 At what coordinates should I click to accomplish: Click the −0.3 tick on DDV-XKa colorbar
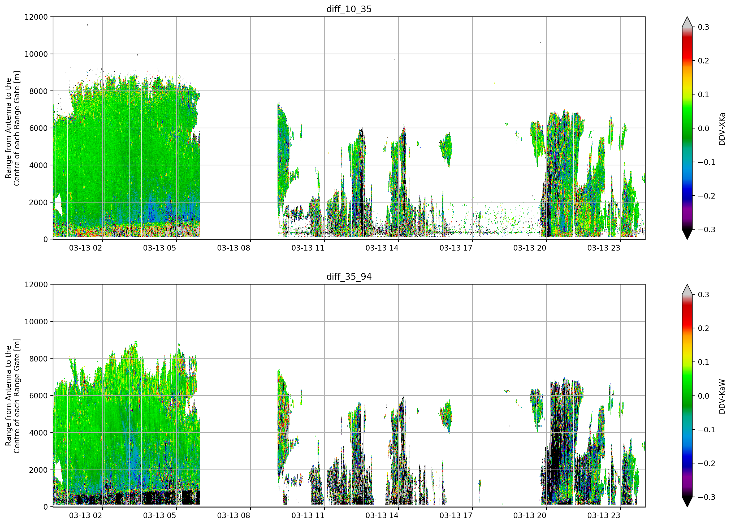click(707, 230)
